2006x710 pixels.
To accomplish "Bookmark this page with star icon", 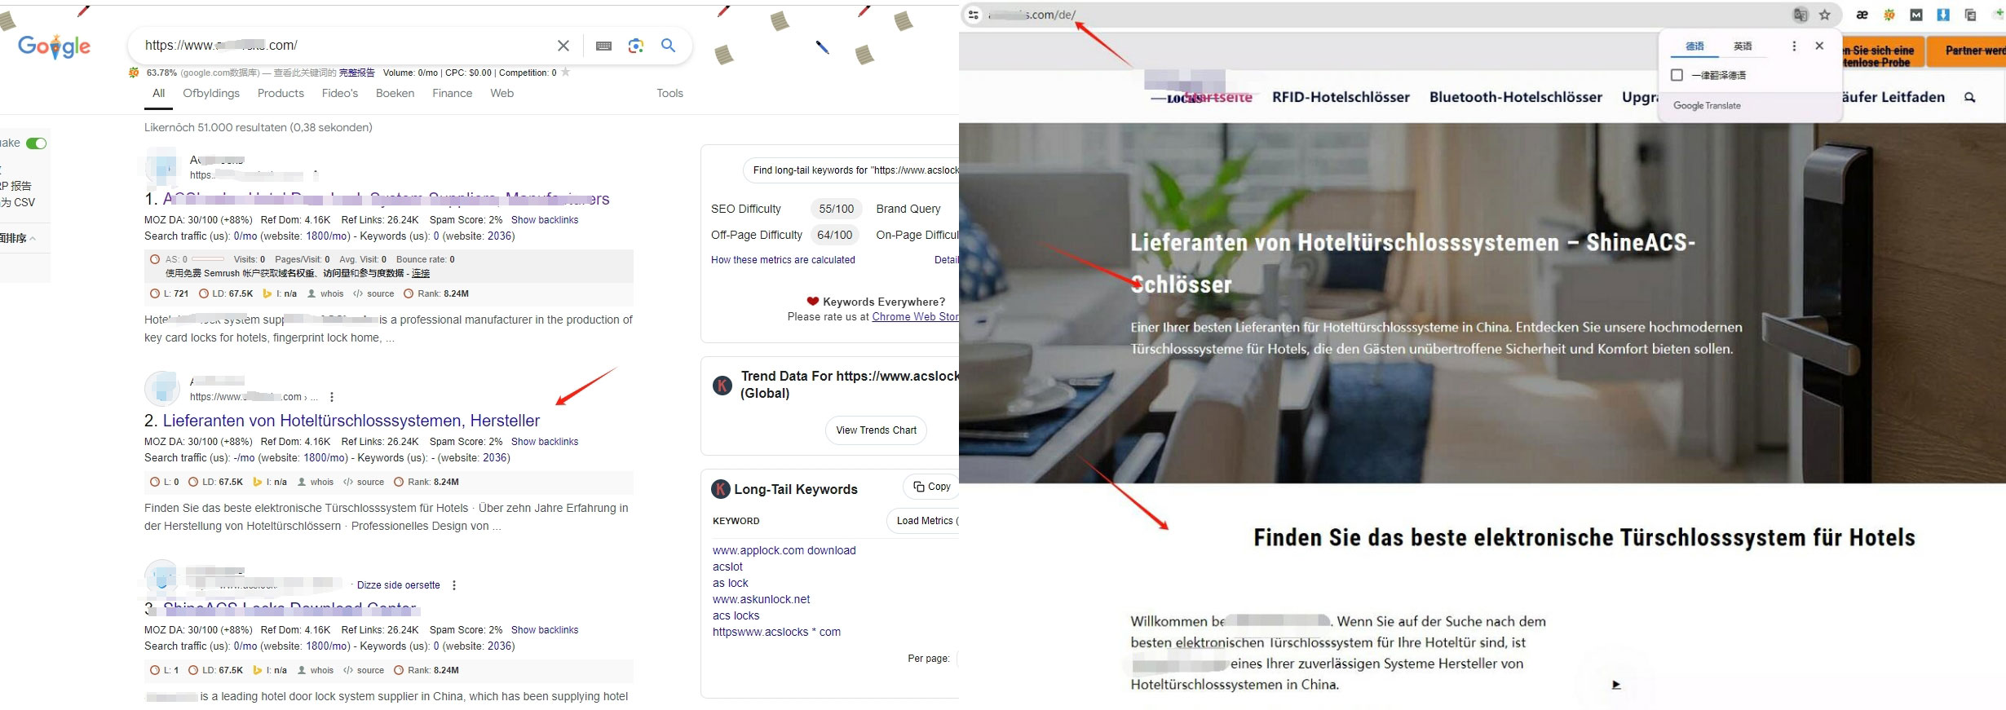I will point(1825,15).
